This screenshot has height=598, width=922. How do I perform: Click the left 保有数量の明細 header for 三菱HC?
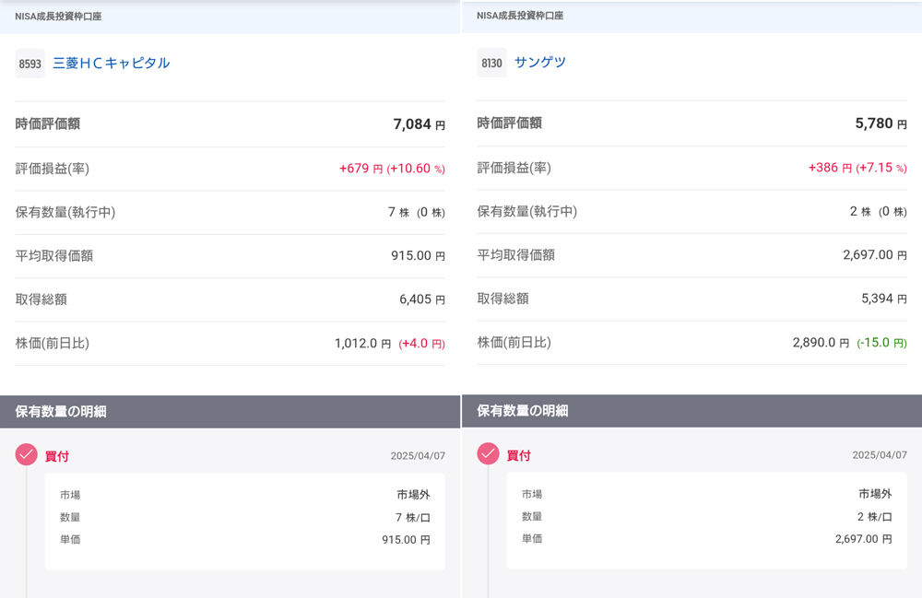(x=230, y=411)
